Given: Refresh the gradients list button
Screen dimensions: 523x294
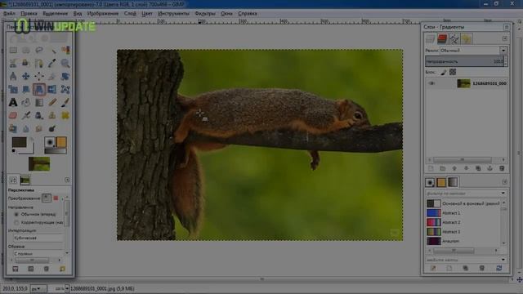Looking at the screenshot, I should coord(499,268).
